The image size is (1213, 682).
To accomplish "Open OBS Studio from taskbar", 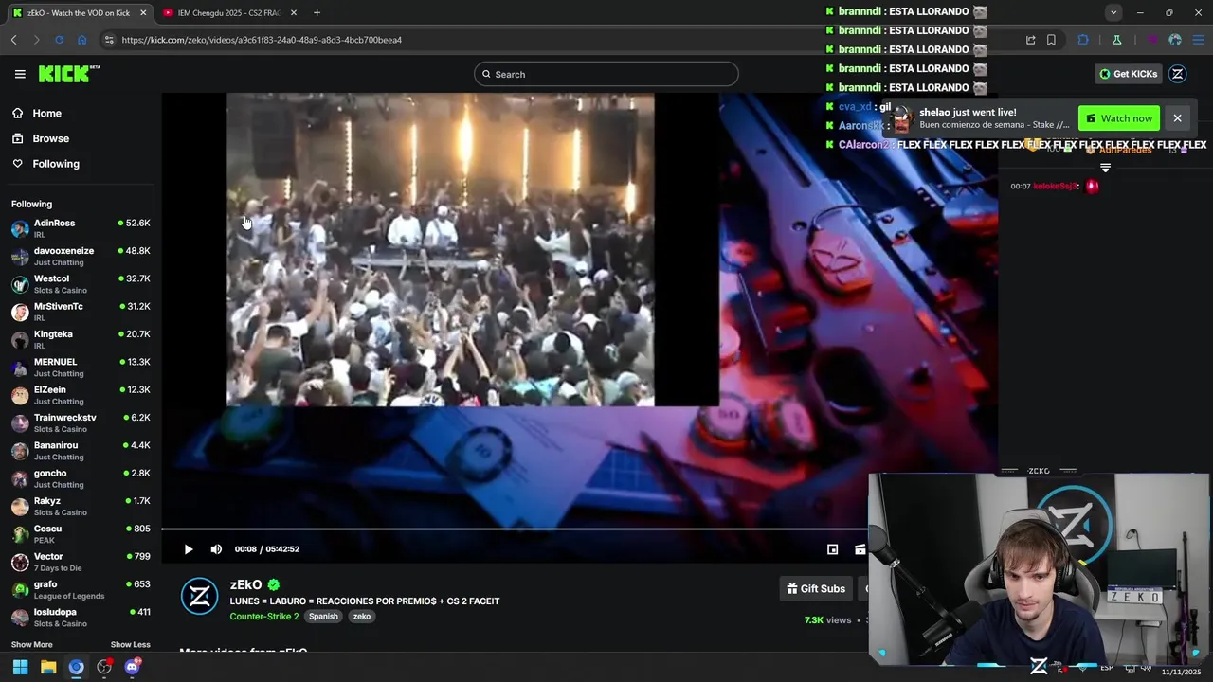I will [104, 667].
